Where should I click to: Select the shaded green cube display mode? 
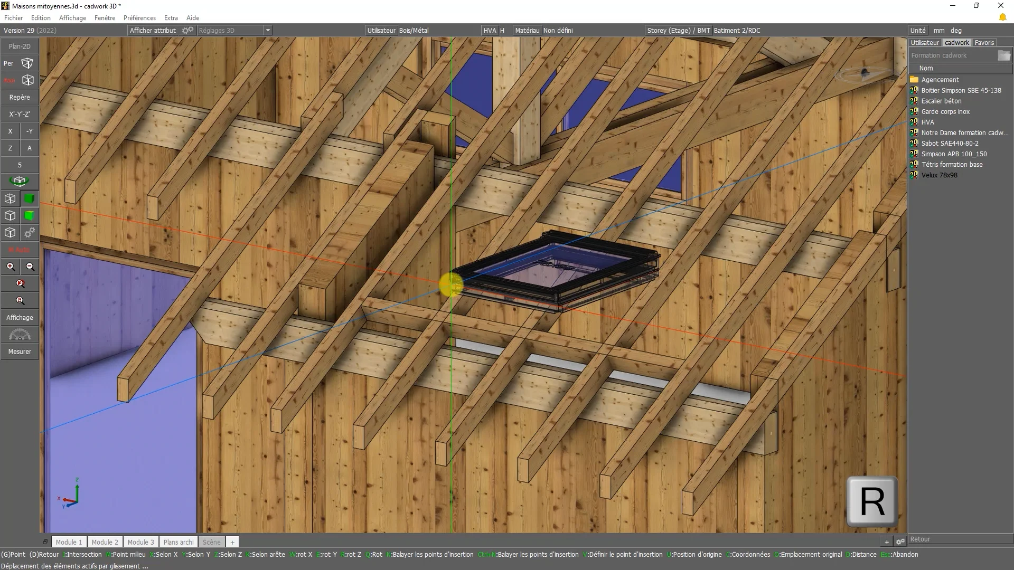tap(30, 199)
